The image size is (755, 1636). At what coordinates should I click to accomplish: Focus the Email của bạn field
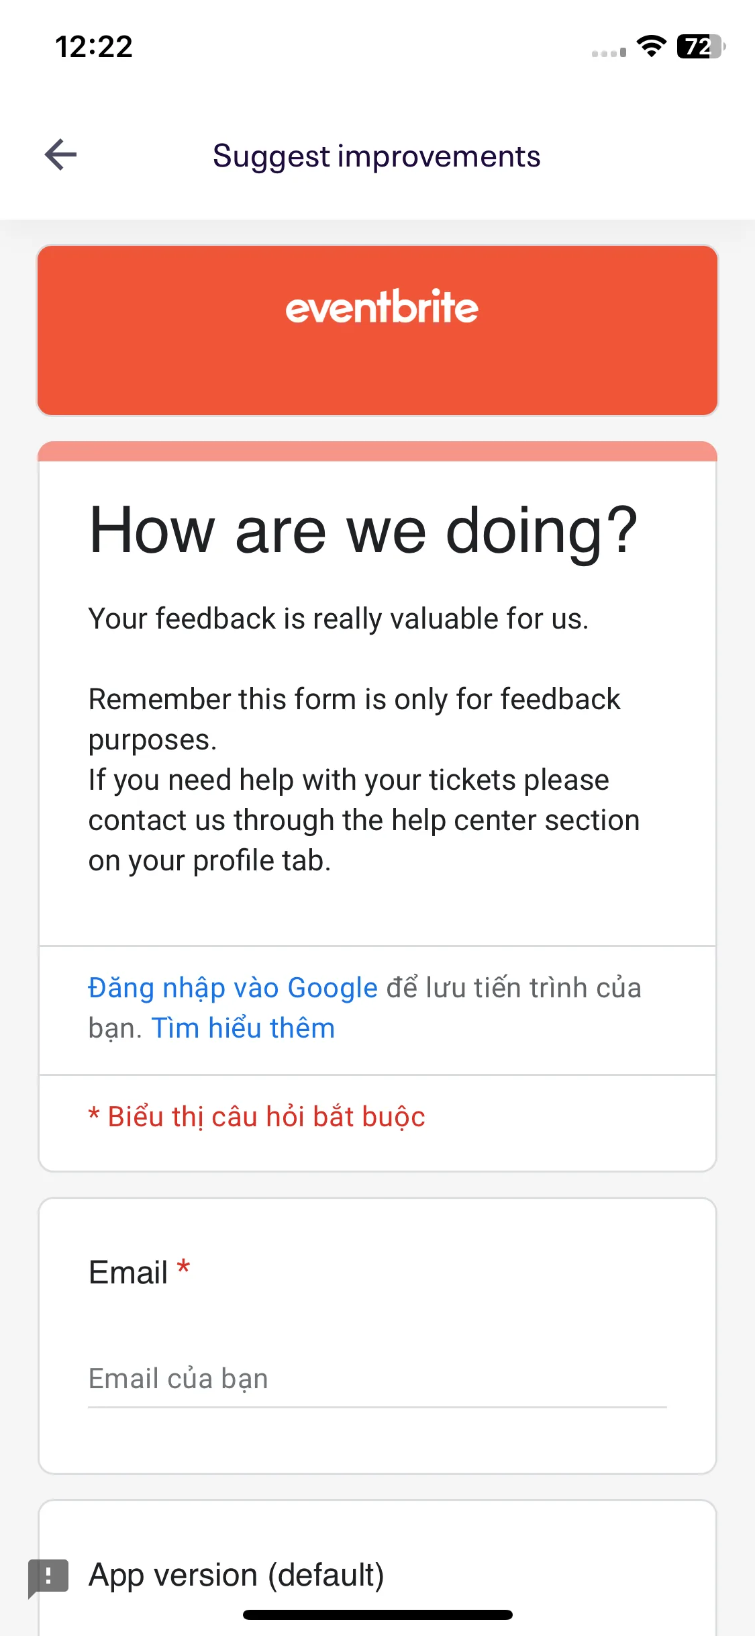pyautogui.click(x=377, y=1379)
